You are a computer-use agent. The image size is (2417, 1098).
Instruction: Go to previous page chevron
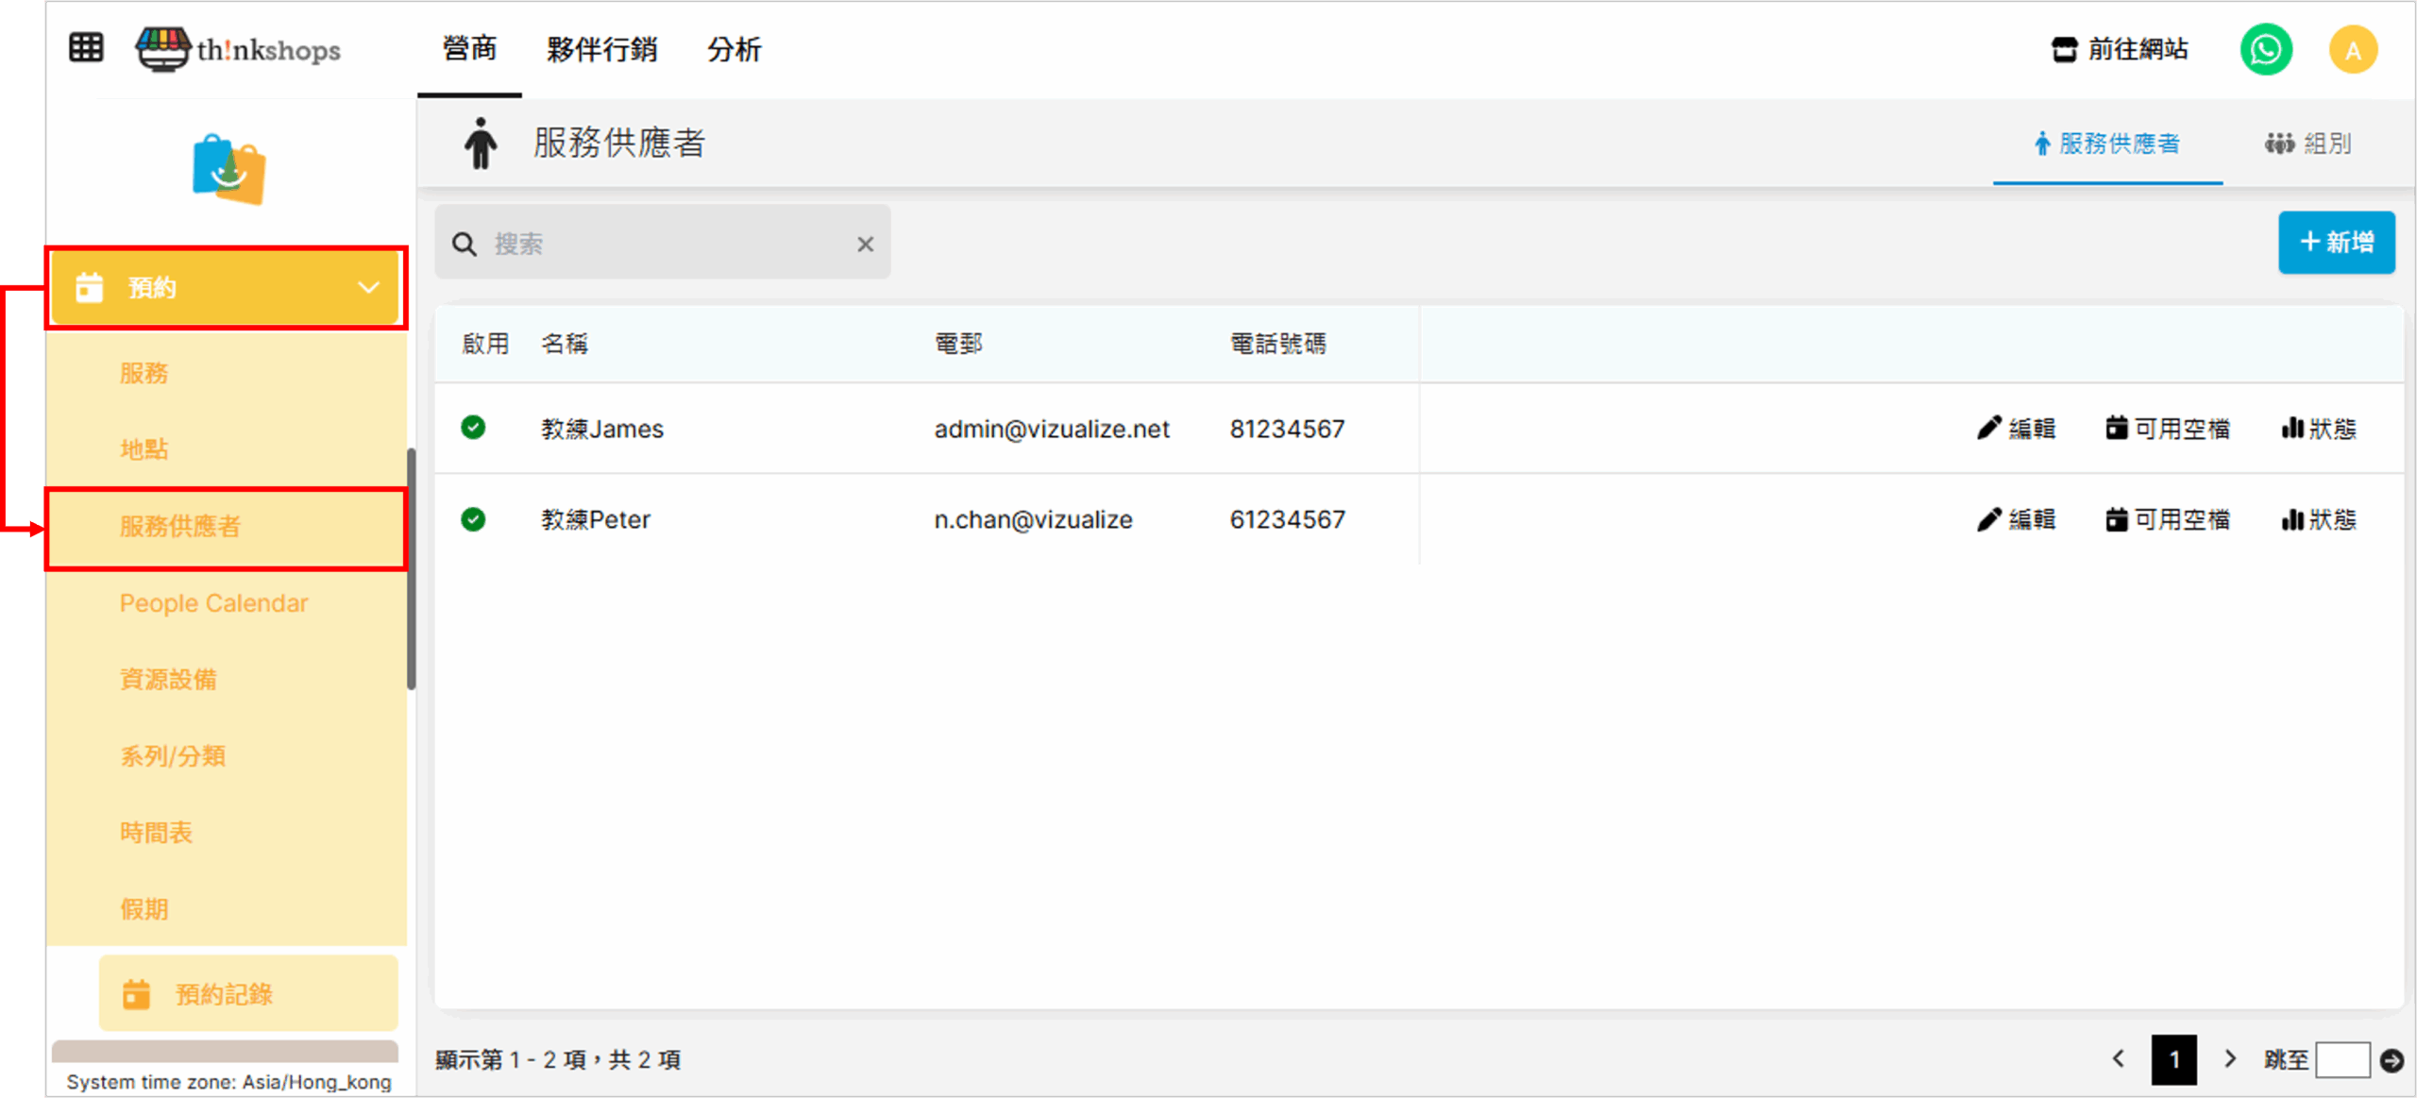[x=2119, y=1059]
